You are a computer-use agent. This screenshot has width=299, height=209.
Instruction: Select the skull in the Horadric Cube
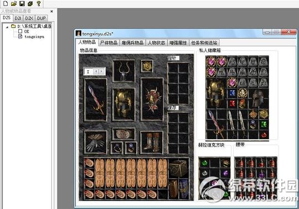click(x=204, y=173)
